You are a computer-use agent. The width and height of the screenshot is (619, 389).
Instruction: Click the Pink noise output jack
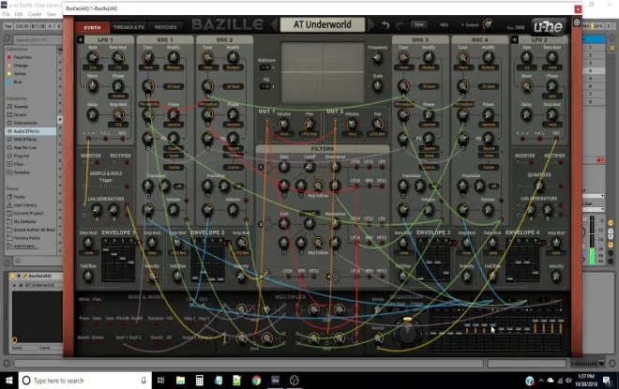[x=97, y=306]
